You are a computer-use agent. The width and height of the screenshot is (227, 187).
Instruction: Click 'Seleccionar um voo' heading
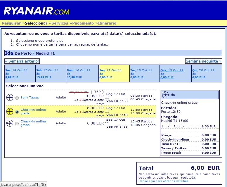pos(25,86)
